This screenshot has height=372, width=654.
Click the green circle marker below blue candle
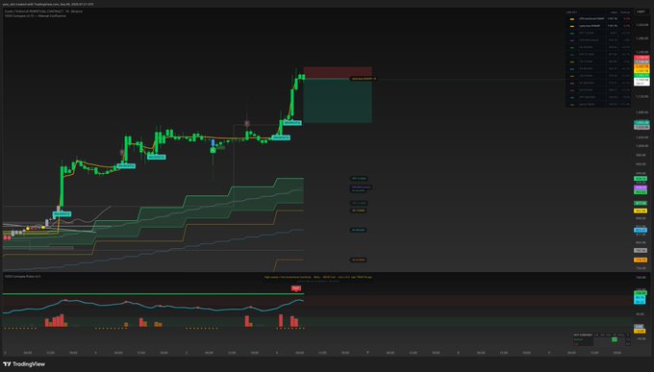(x=213, y=150)
